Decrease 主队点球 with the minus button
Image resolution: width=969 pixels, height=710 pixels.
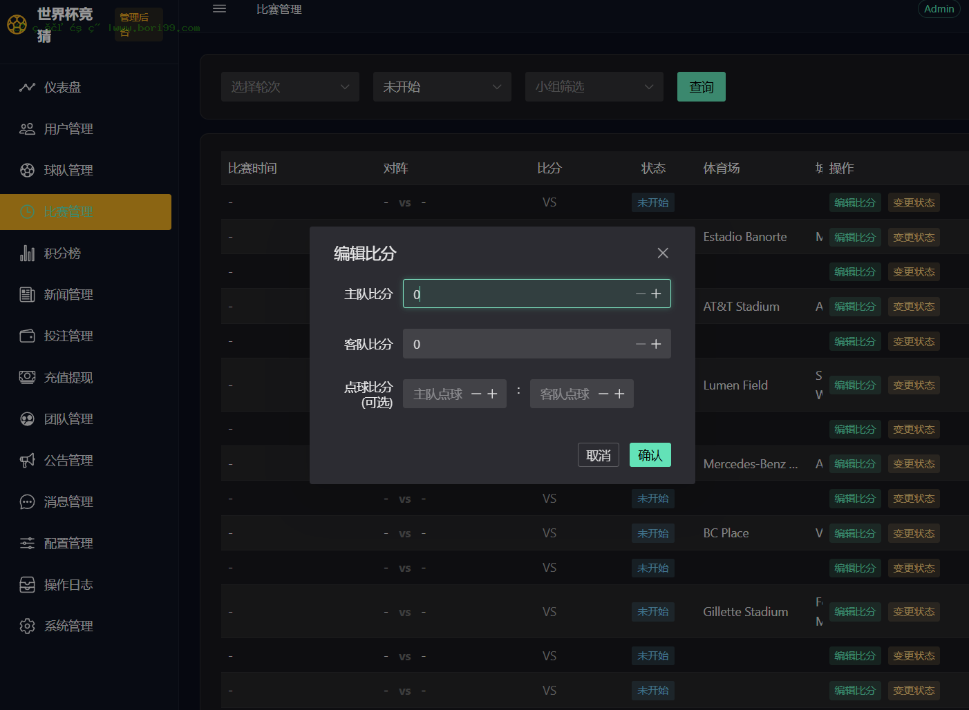pyautogui.click(x=476, y=394)
